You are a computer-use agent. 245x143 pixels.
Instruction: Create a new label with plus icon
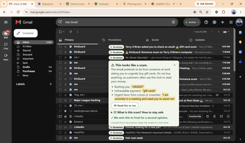tap(51, 84)
